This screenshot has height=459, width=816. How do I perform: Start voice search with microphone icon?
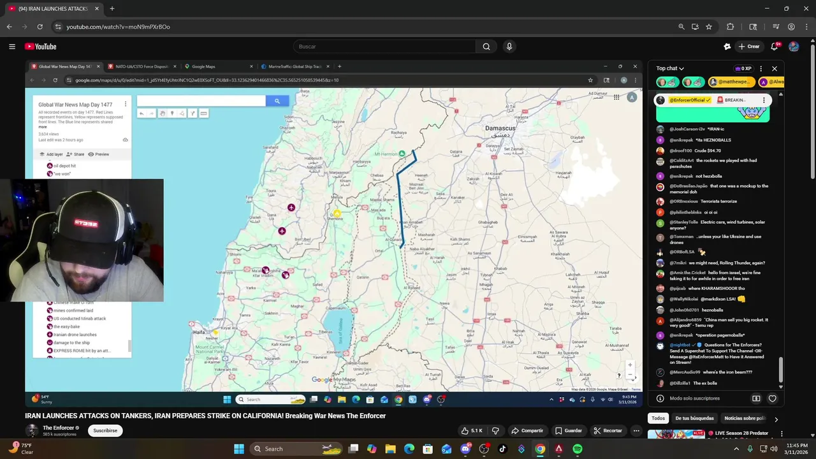coord(509,47)
